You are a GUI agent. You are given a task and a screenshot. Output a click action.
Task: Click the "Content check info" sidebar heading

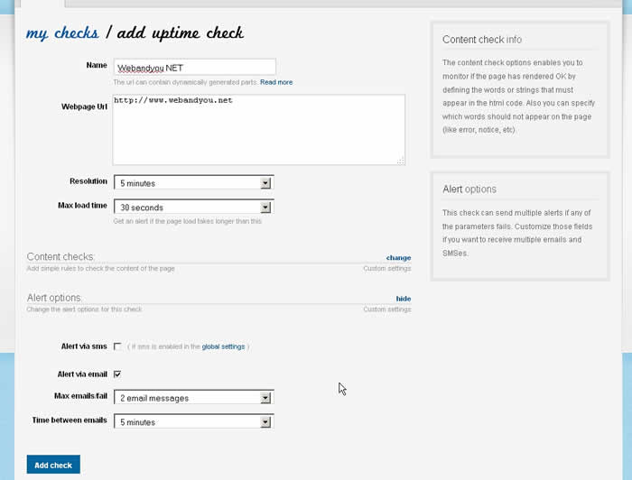[x=482, y=40]
